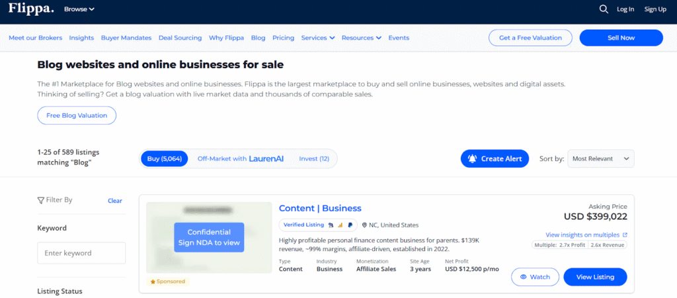Click inside the Enter keyword field
The width and height of the screenshot is (677, 298).
[x=81, y=253]
